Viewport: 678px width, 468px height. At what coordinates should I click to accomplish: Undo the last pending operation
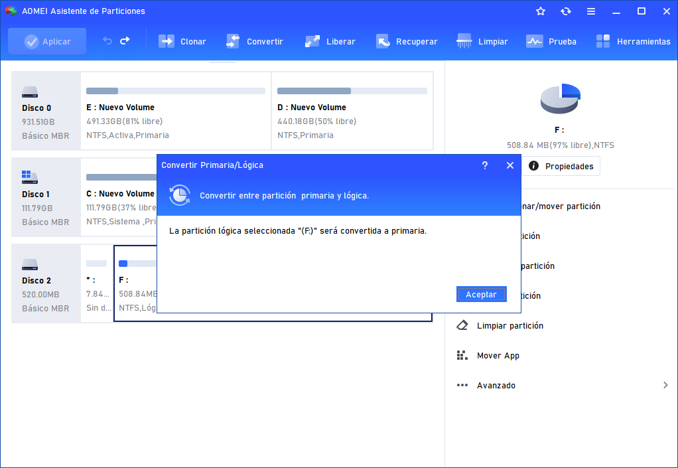pos(107,41)
